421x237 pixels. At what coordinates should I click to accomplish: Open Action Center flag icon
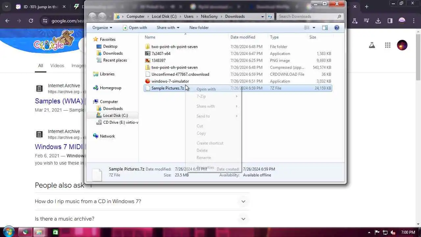pyautogui.click(x=377, y=233)
